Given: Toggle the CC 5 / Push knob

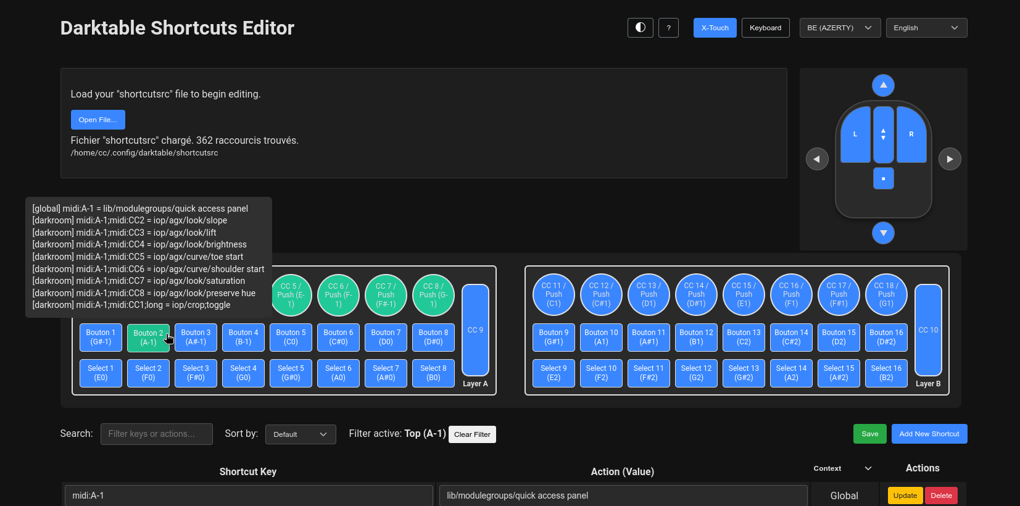Looking at the screenshot, I should 291,295.
